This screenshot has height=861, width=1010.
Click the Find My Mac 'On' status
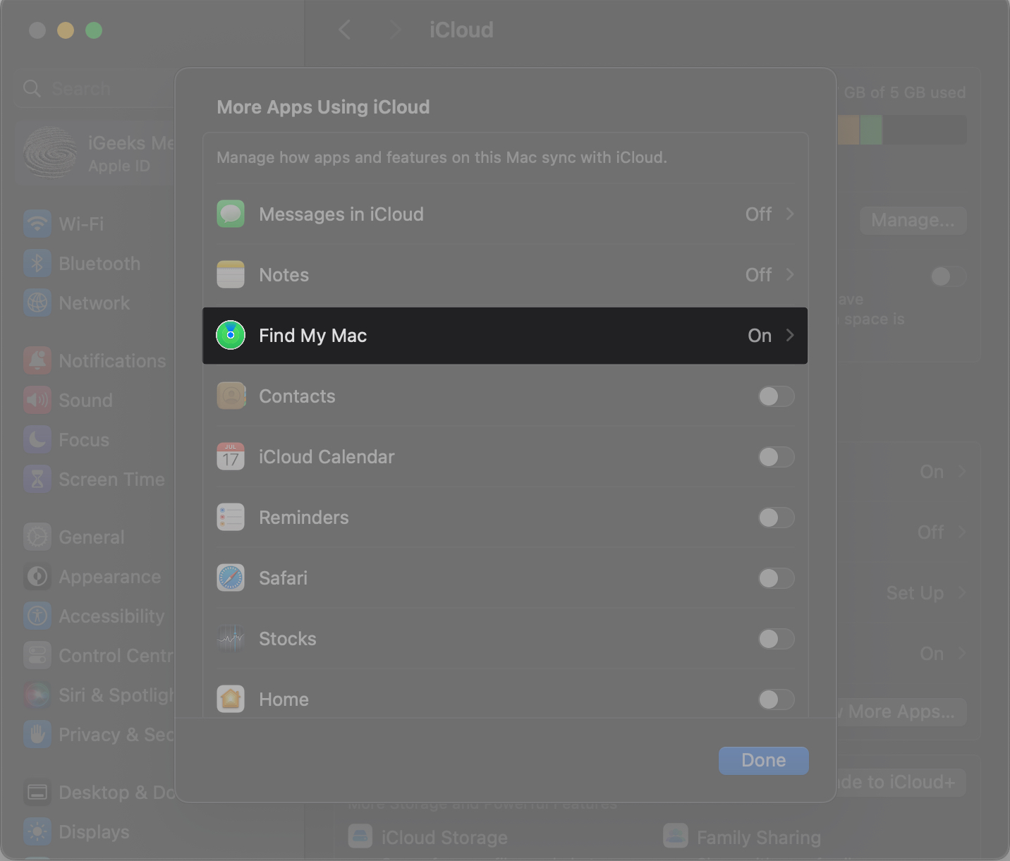(x=760, y=336)
